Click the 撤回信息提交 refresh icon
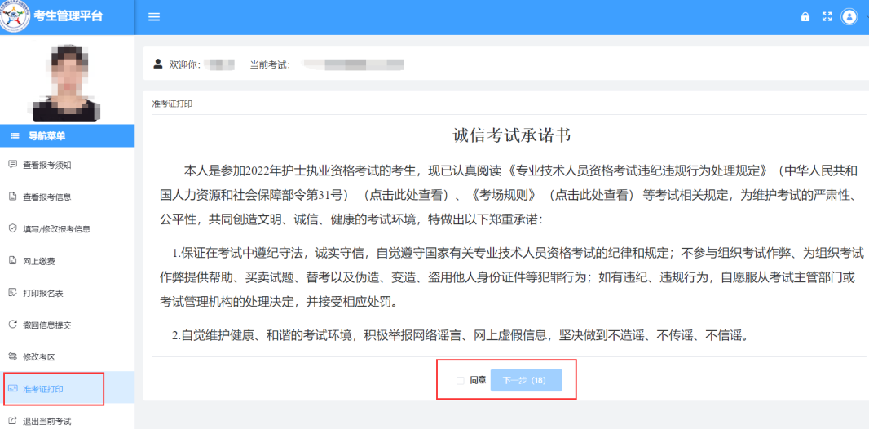 [x=12, y=325]
